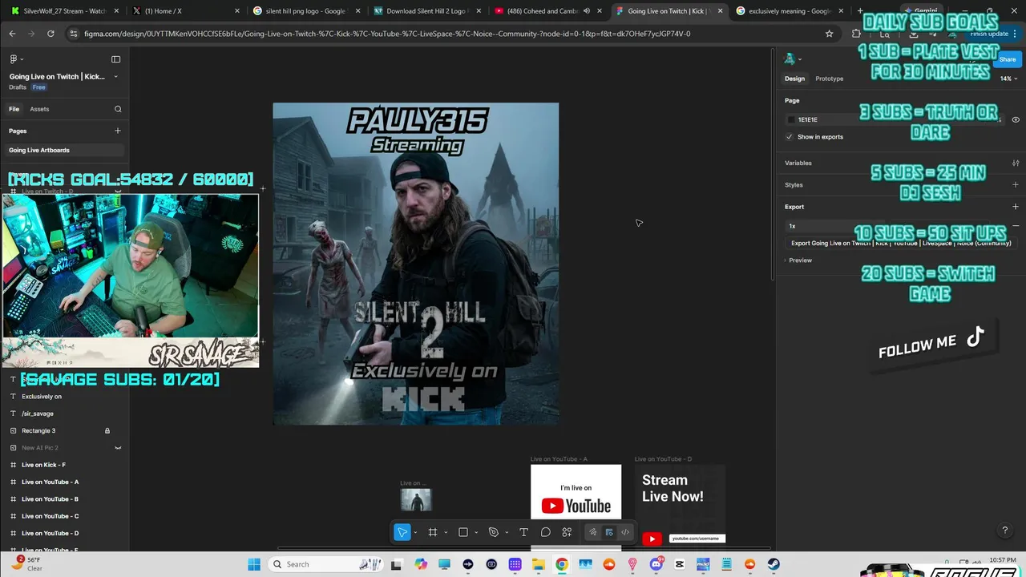Select the Rectangle 3 layer
The image size is (1026, 577).
[x=38, y=430]
